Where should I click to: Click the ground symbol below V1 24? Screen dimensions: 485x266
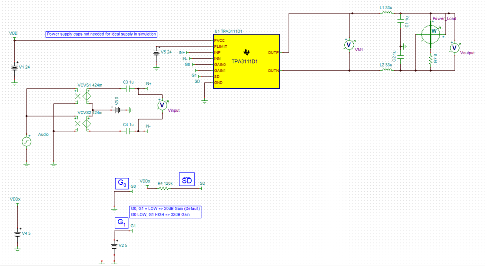[14, 83]
